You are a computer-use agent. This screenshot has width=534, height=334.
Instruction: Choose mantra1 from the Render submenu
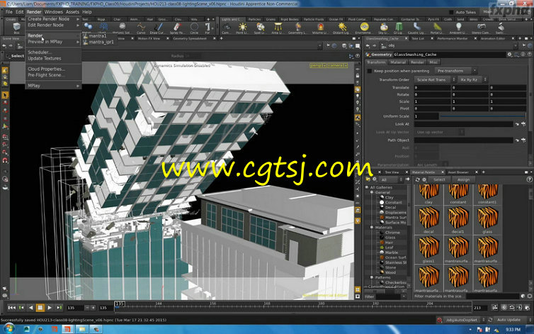click(x=98, y=36)
